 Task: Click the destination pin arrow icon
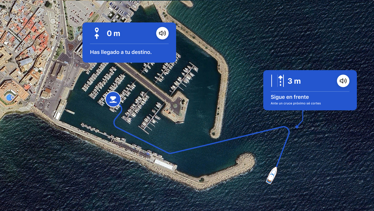click(97, 33)
